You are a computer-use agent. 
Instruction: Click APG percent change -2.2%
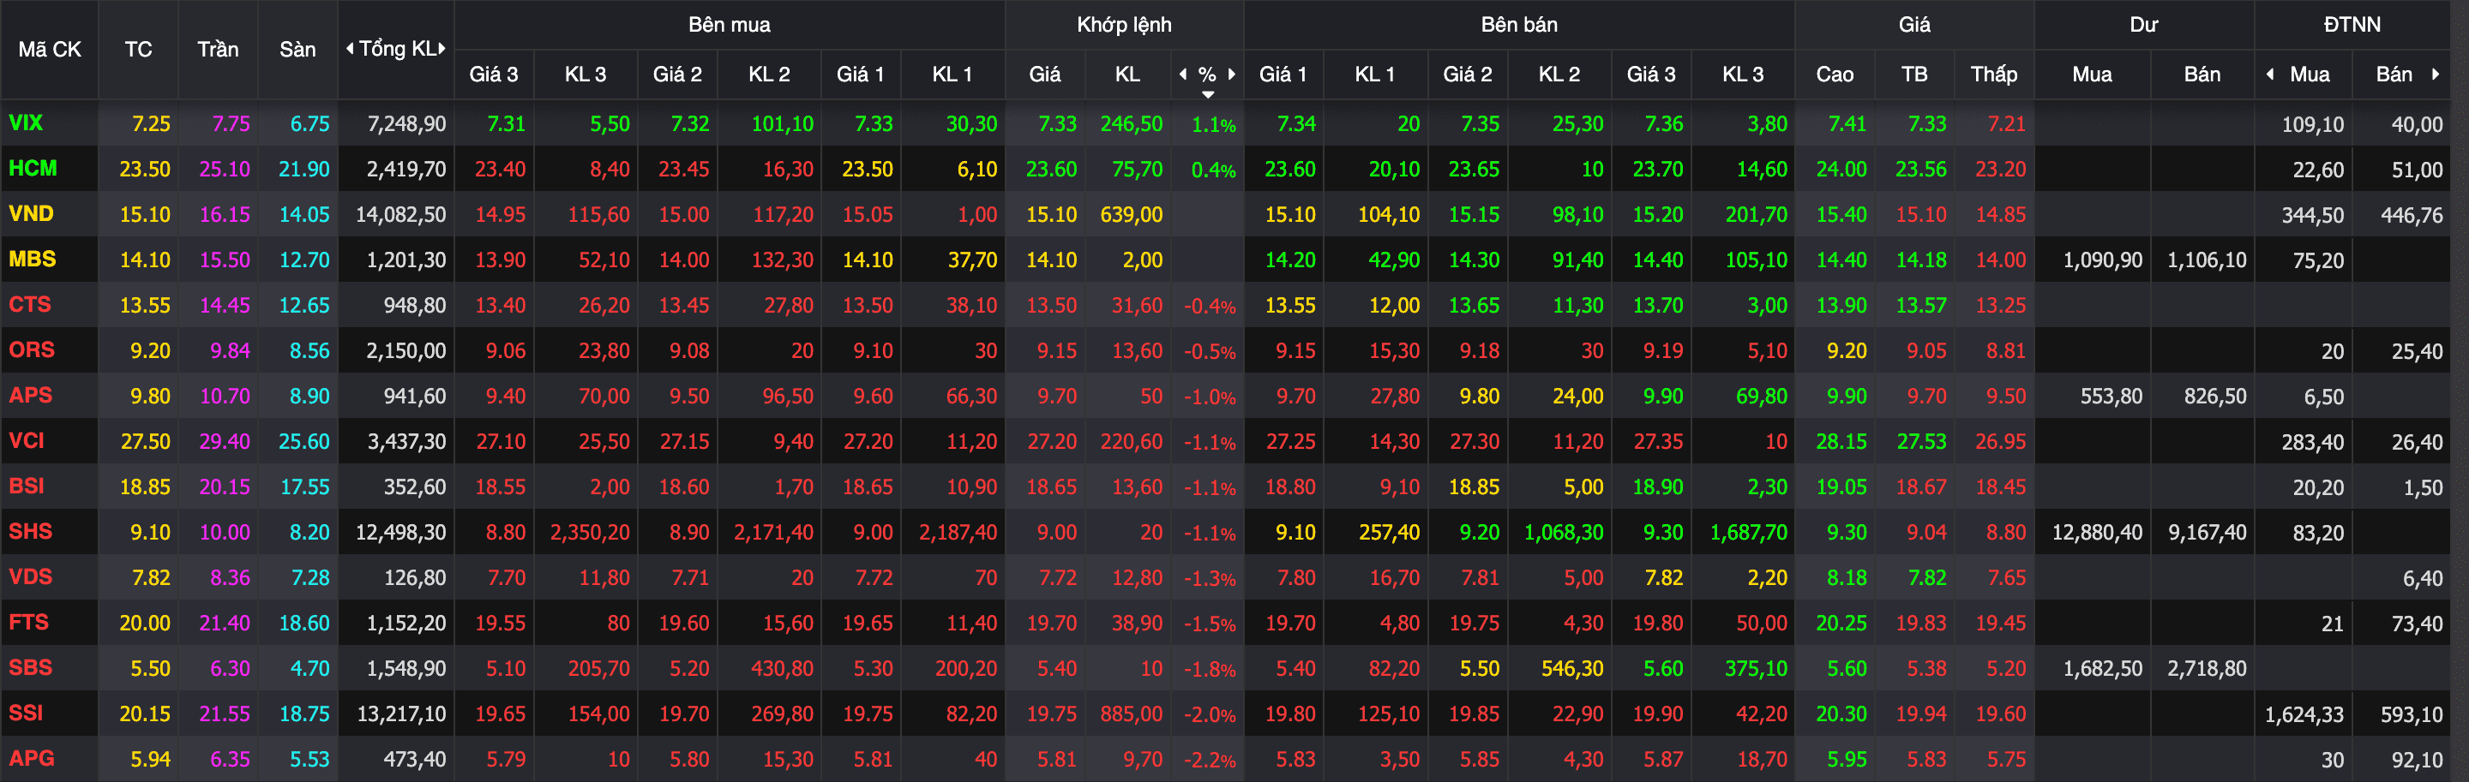click(x=1210, y=760)
